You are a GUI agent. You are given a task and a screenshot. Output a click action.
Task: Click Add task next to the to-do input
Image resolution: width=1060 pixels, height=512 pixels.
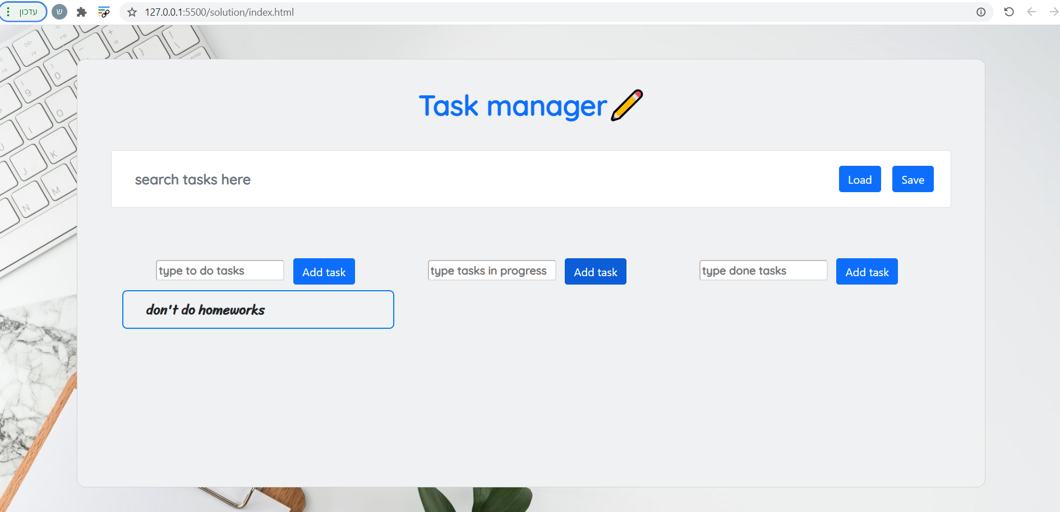click(324, 271)
